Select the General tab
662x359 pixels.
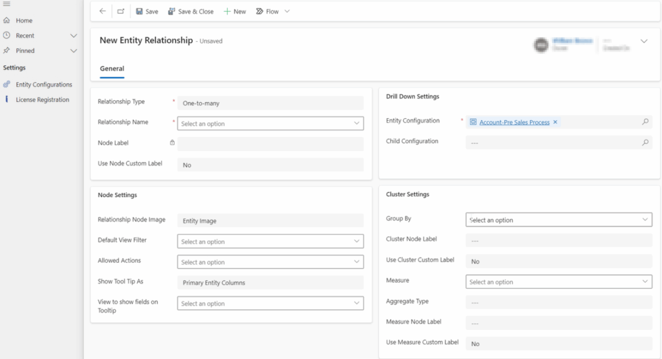coord(112,68)
